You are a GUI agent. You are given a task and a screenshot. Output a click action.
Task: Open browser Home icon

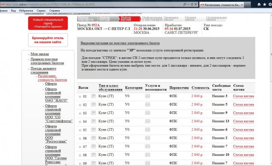(x=259, y=5)
